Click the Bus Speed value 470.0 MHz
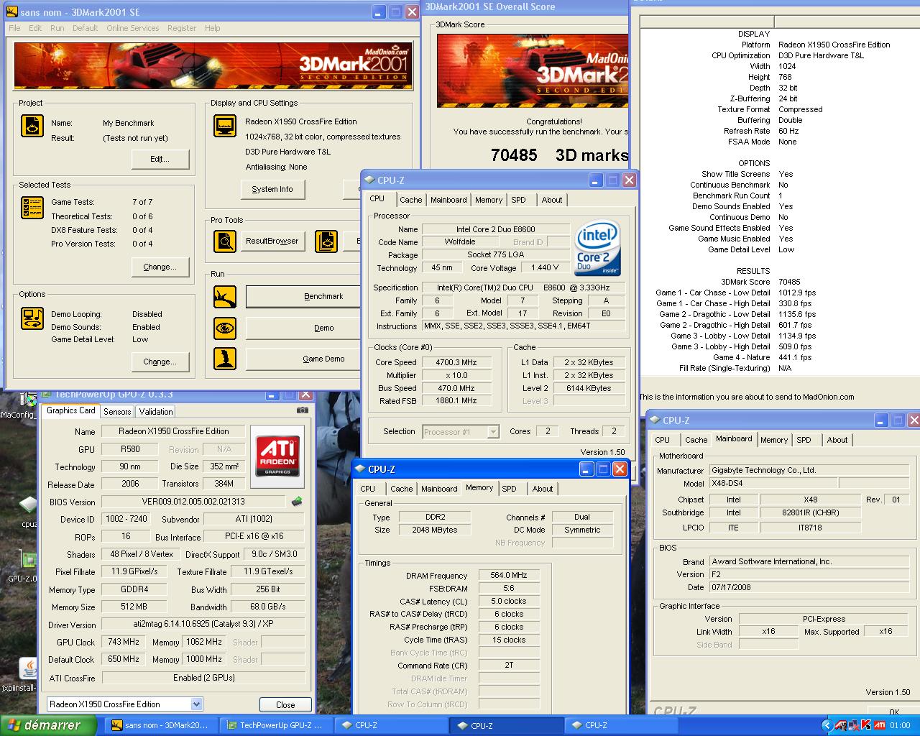This screenshot has width=920, height=736. click(456, 388)
